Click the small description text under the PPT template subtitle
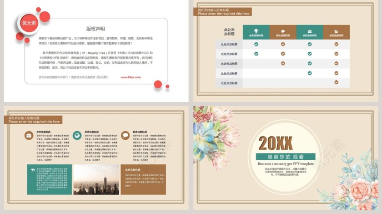Image resolution: width=382 pixels, height=214 pixels. (286, 172)
